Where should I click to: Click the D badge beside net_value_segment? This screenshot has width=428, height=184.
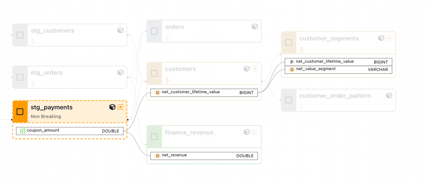coord(292,70)
